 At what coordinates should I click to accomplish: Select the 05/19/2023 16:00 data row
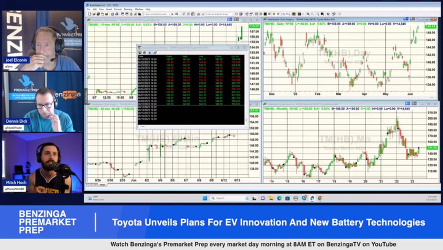coord(191,59)
